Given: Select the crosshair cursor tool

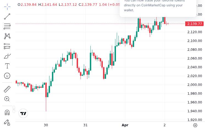Looking at the screenshot, I should pyautogui.click(x=7, y=7).
